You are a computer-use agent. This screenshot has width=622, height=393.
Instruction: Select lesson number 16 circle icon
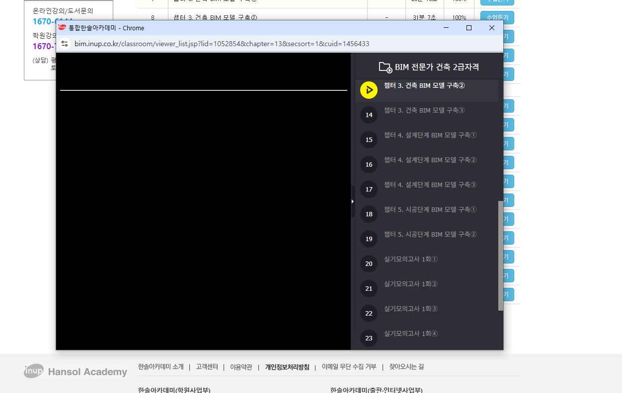[x=369, y=164]
